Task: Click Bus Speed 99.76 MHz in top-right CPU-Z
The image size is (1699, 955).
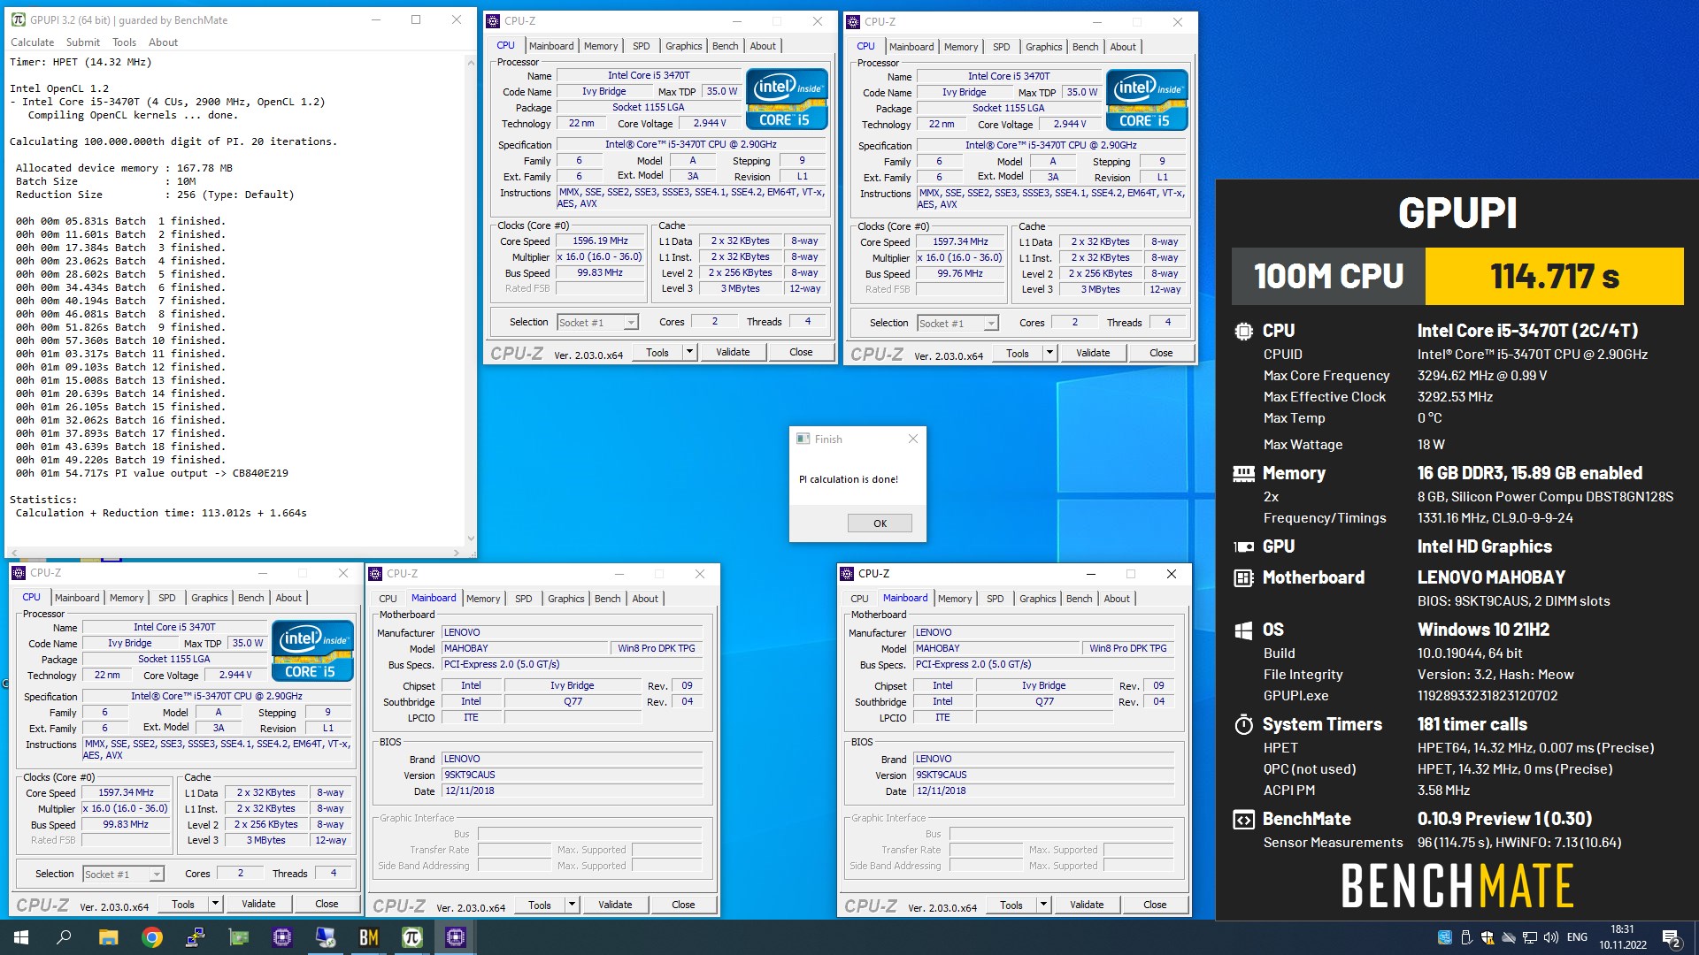Action: pos(960,273)
